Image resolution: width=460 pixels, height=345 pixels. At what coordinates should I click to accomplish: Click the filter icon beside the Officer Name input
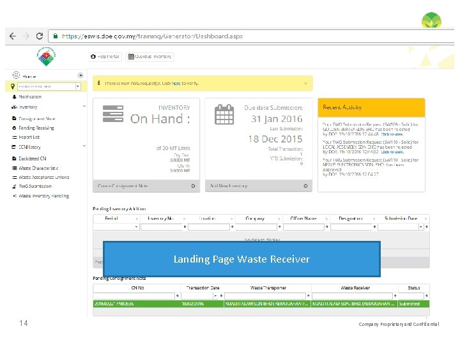[327, 227]
